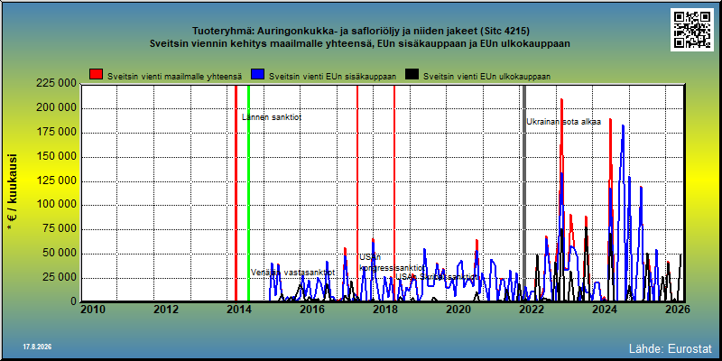Click the 'Lännen sanktiot' annotation label

[x=272, y=117]
